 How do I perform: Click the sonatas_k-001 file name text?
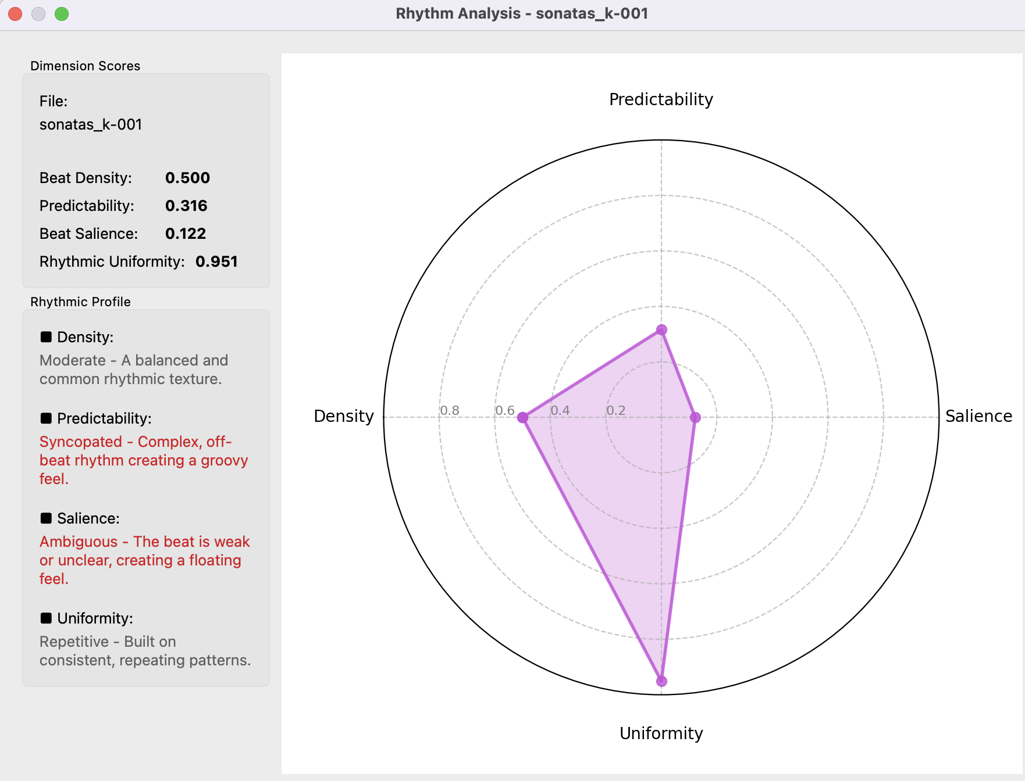(91, 124)
